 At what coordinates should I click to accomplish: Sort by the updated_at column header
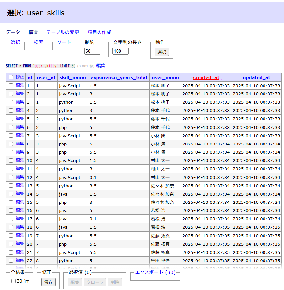[256, 77]
